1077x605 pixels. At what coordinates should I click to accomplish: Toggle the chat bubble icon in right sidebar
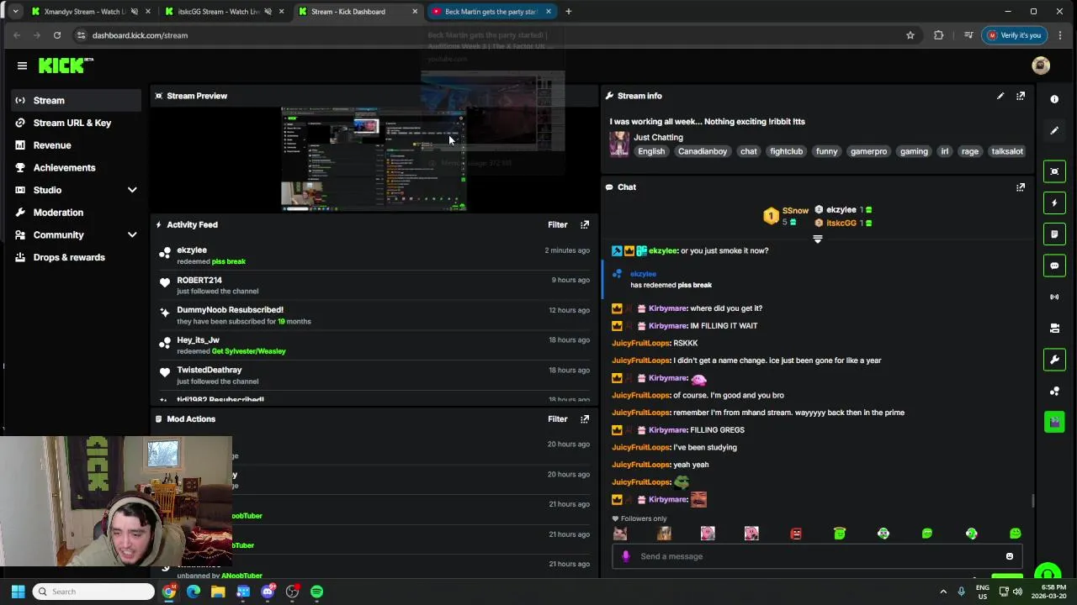click(1054, 266)
